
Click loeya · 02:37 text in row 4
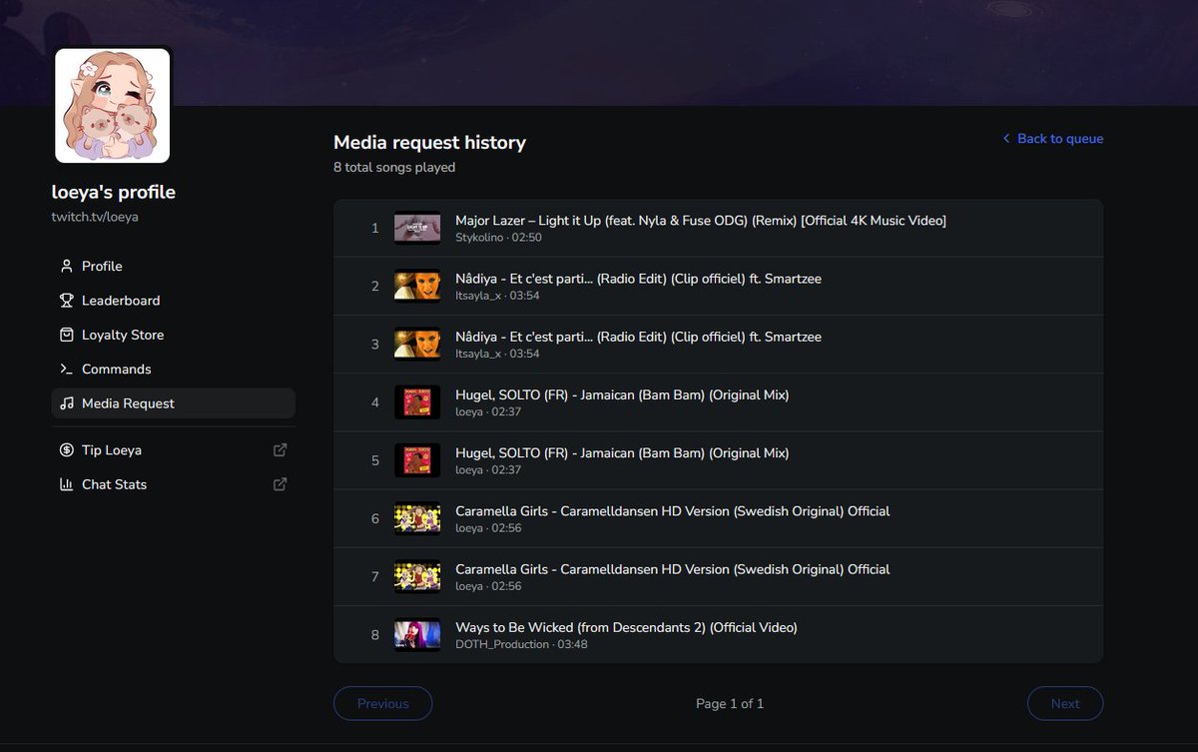[488, 411]
